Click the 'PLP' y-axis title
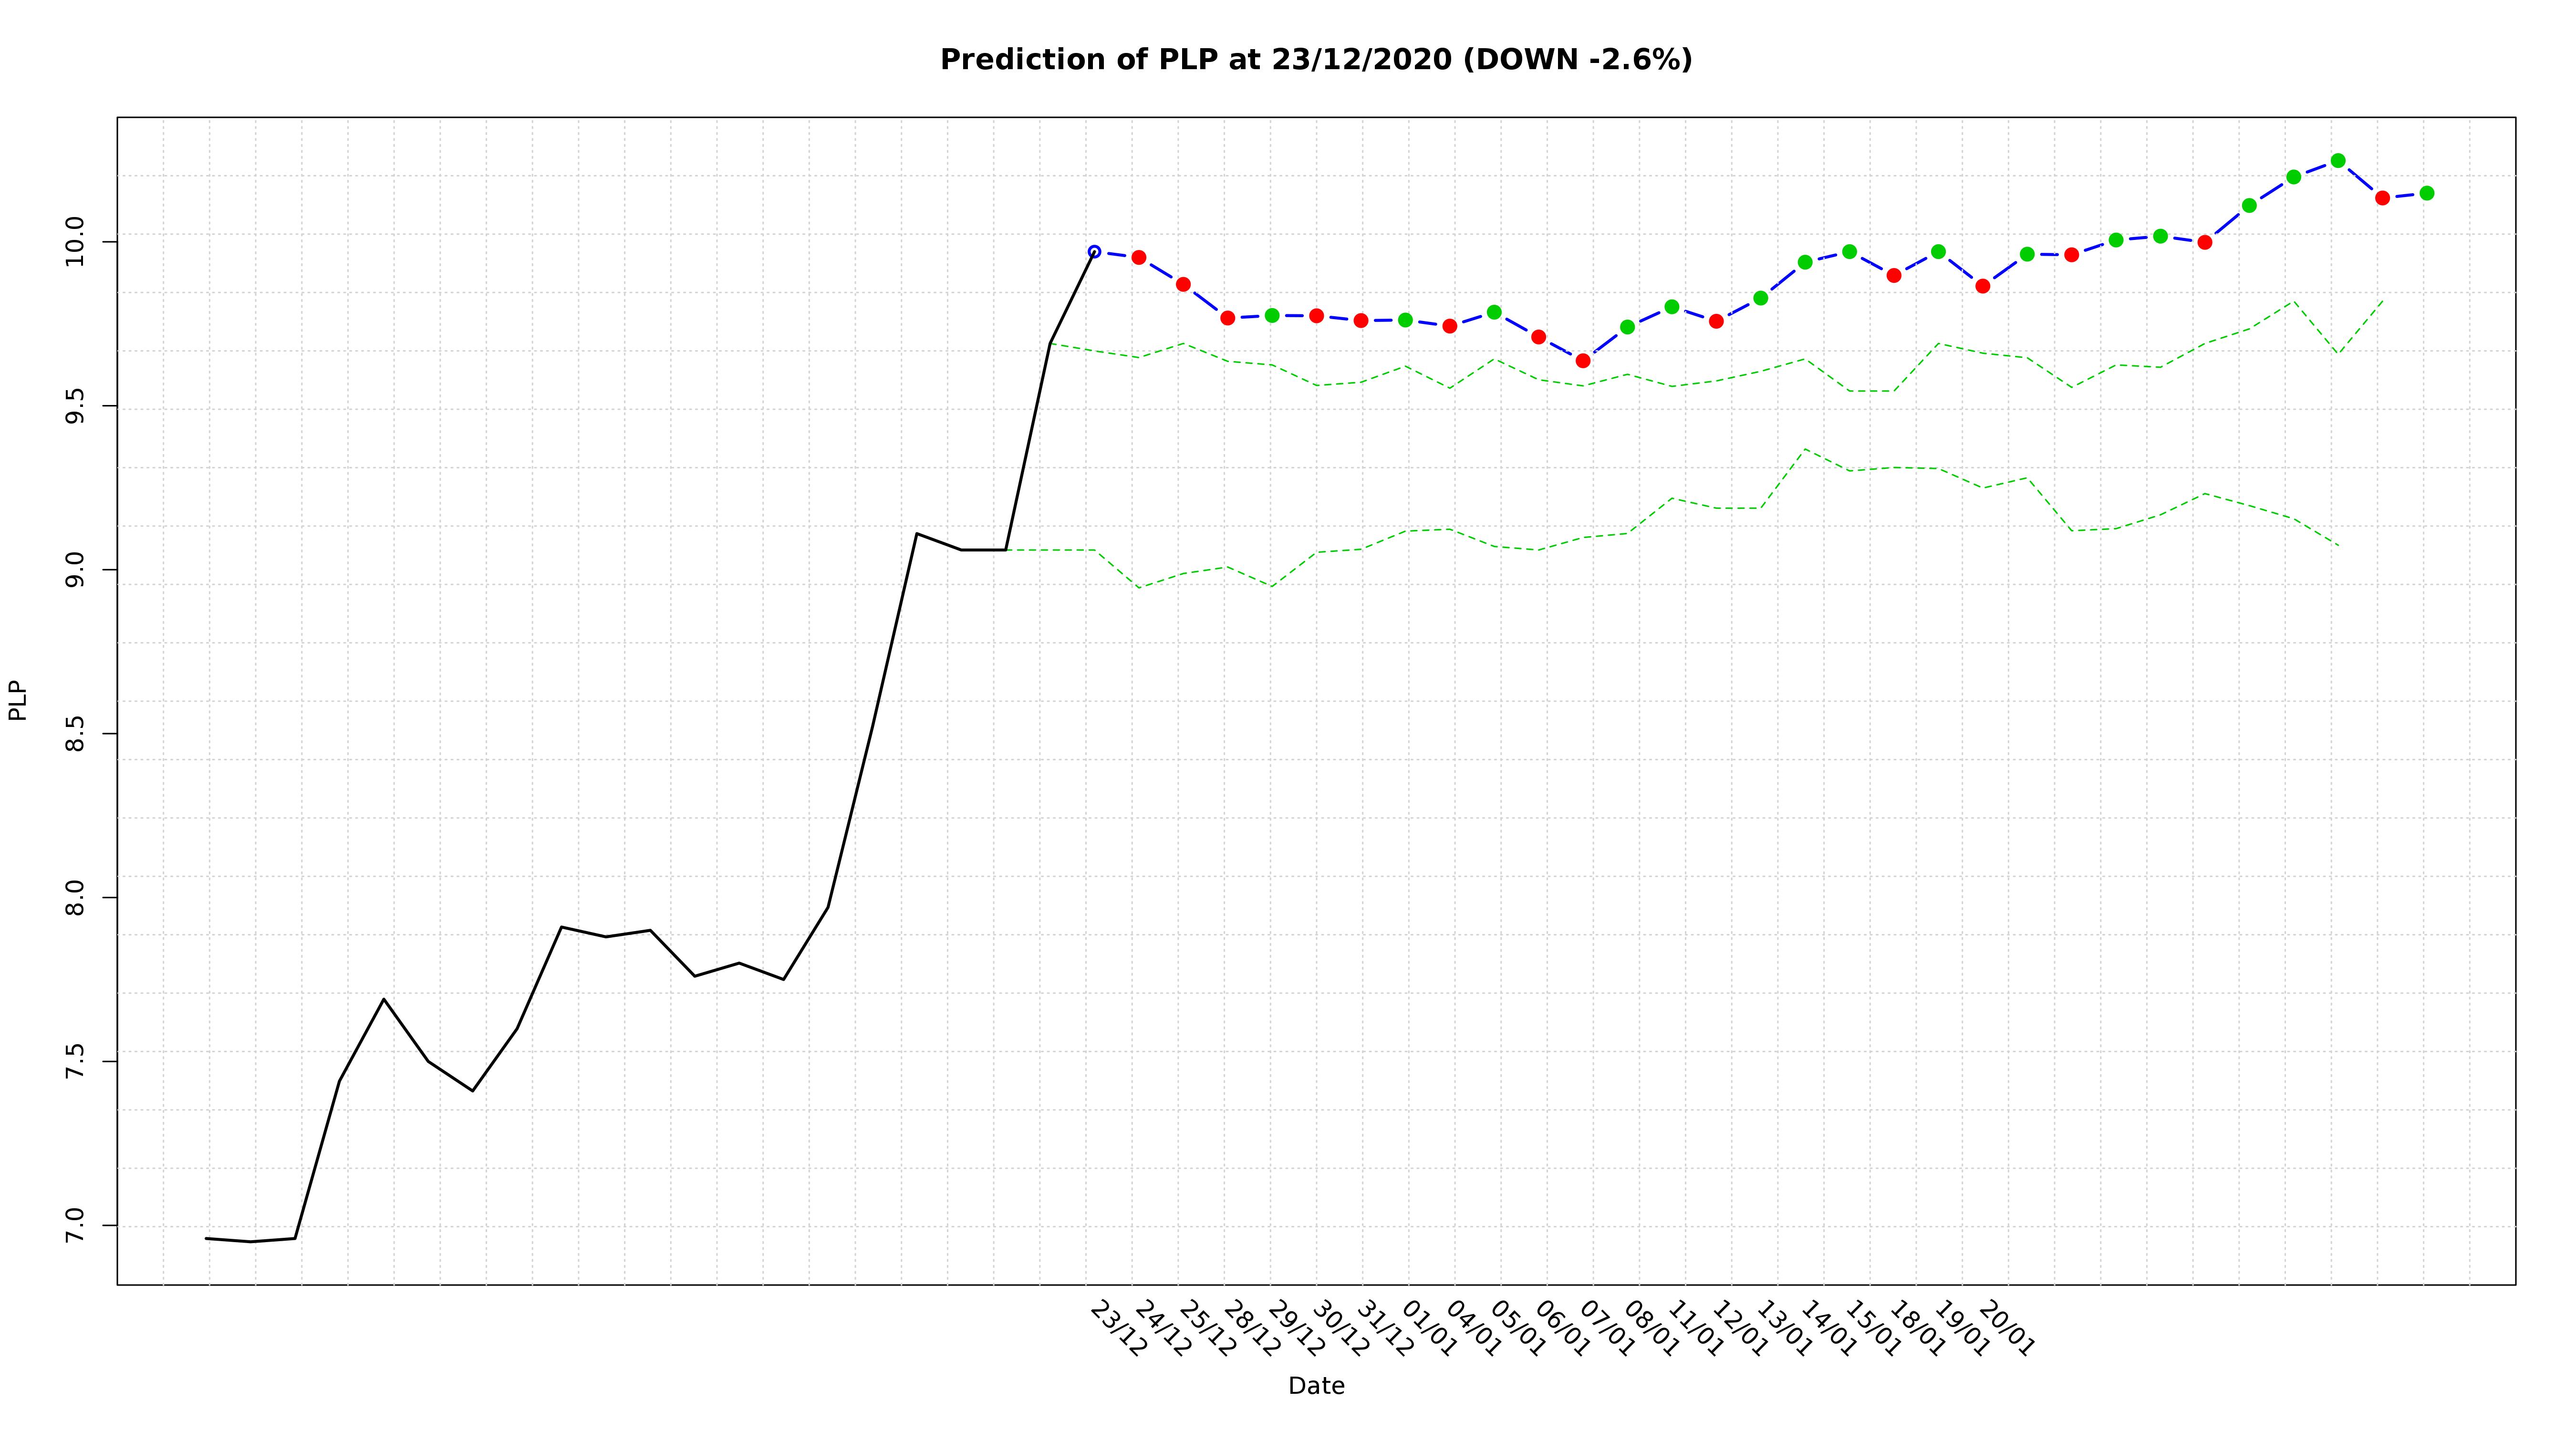 coord(17,700)
